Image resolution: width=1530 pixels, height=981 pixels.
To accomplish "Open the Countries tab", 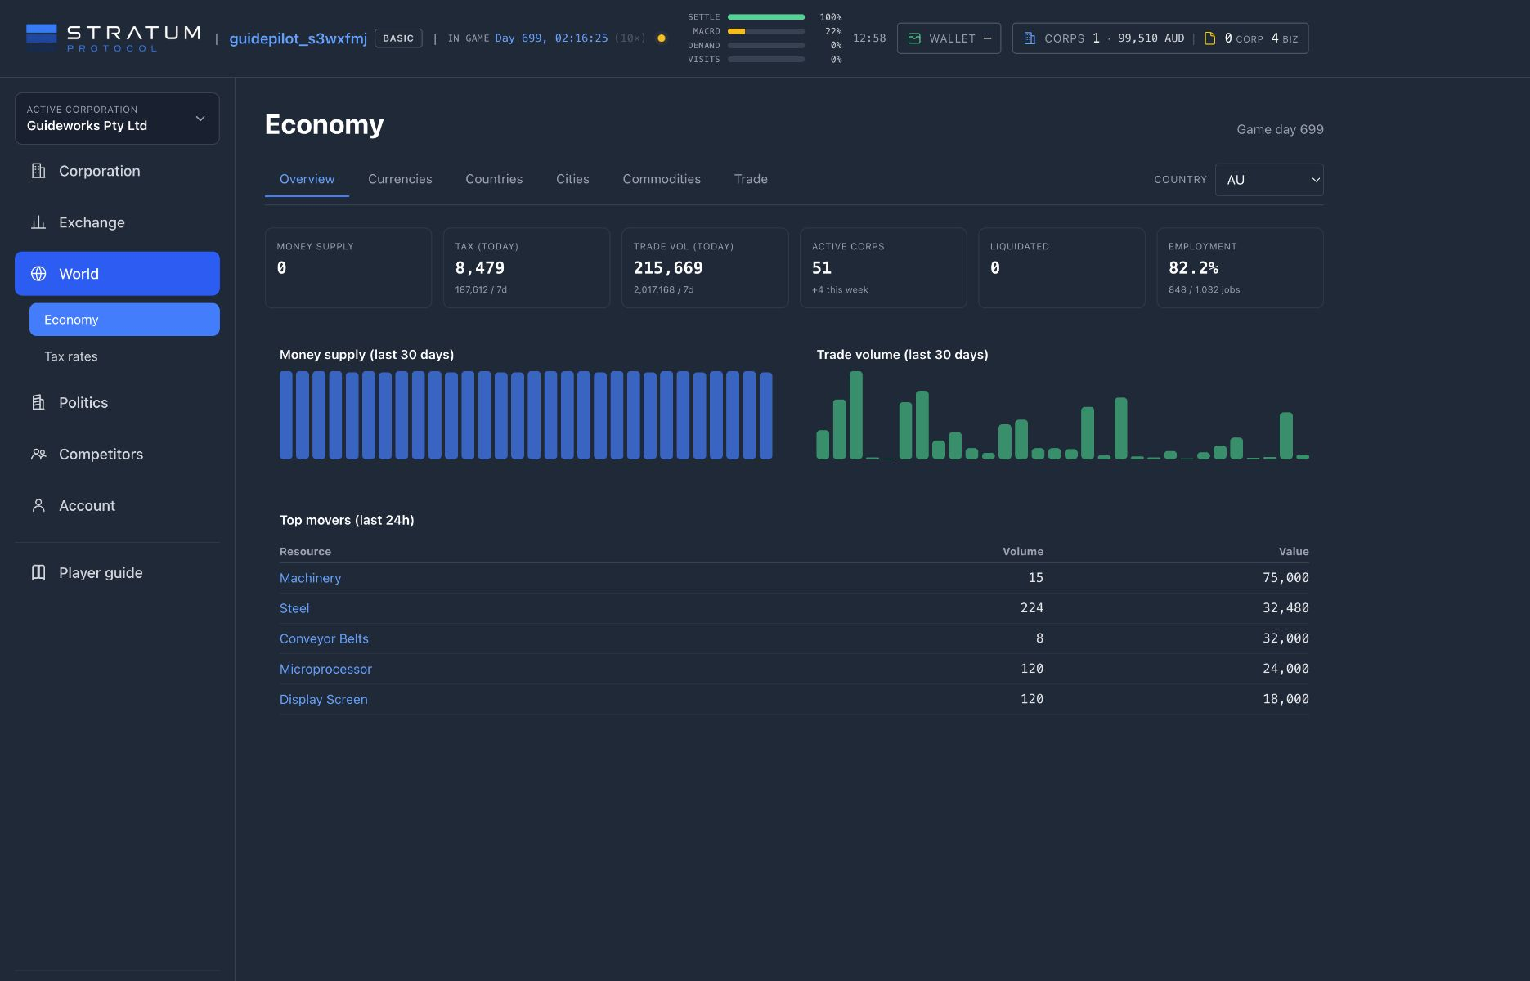I will point(494,179).
